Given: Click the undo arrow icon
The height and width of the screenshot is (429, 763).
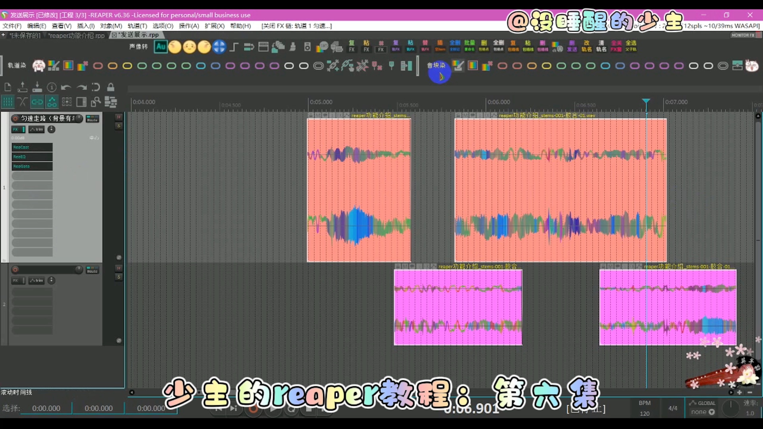Looking at the screenshot, I should tap(66, 87).
